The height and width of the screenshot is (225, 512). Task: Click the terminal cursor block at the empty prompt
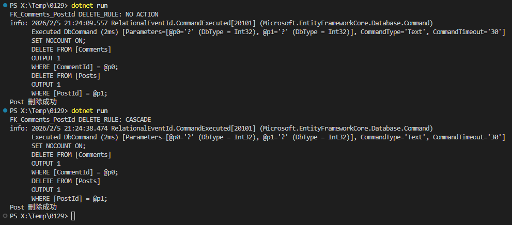(73, 216)
